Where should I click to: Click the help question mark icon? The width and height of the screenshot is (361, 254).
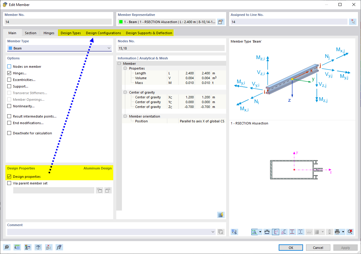pos(7,247)
